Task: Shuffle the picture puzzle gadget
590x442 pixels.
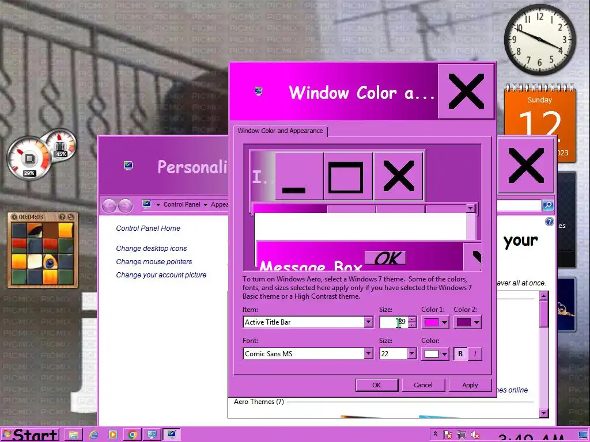Action: tap(70, 217)
